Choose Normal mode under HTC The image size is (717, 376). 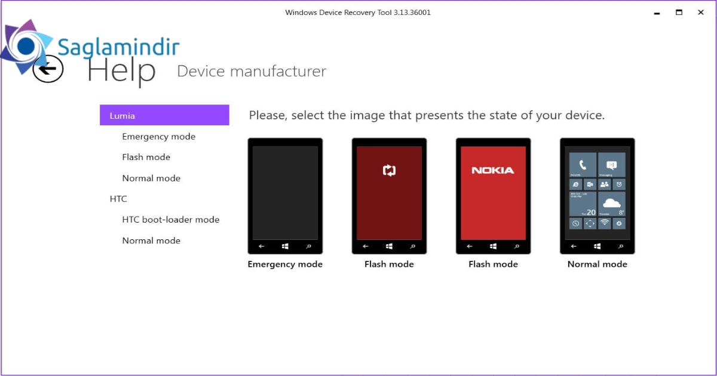(151, 241)
